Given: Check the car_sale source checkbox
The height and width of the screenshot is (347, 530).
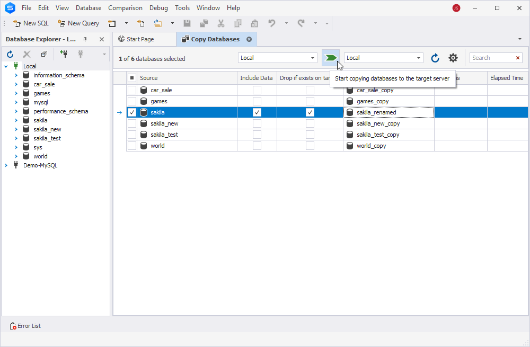Looking at the screenshot, I should (x=132, y=90).
